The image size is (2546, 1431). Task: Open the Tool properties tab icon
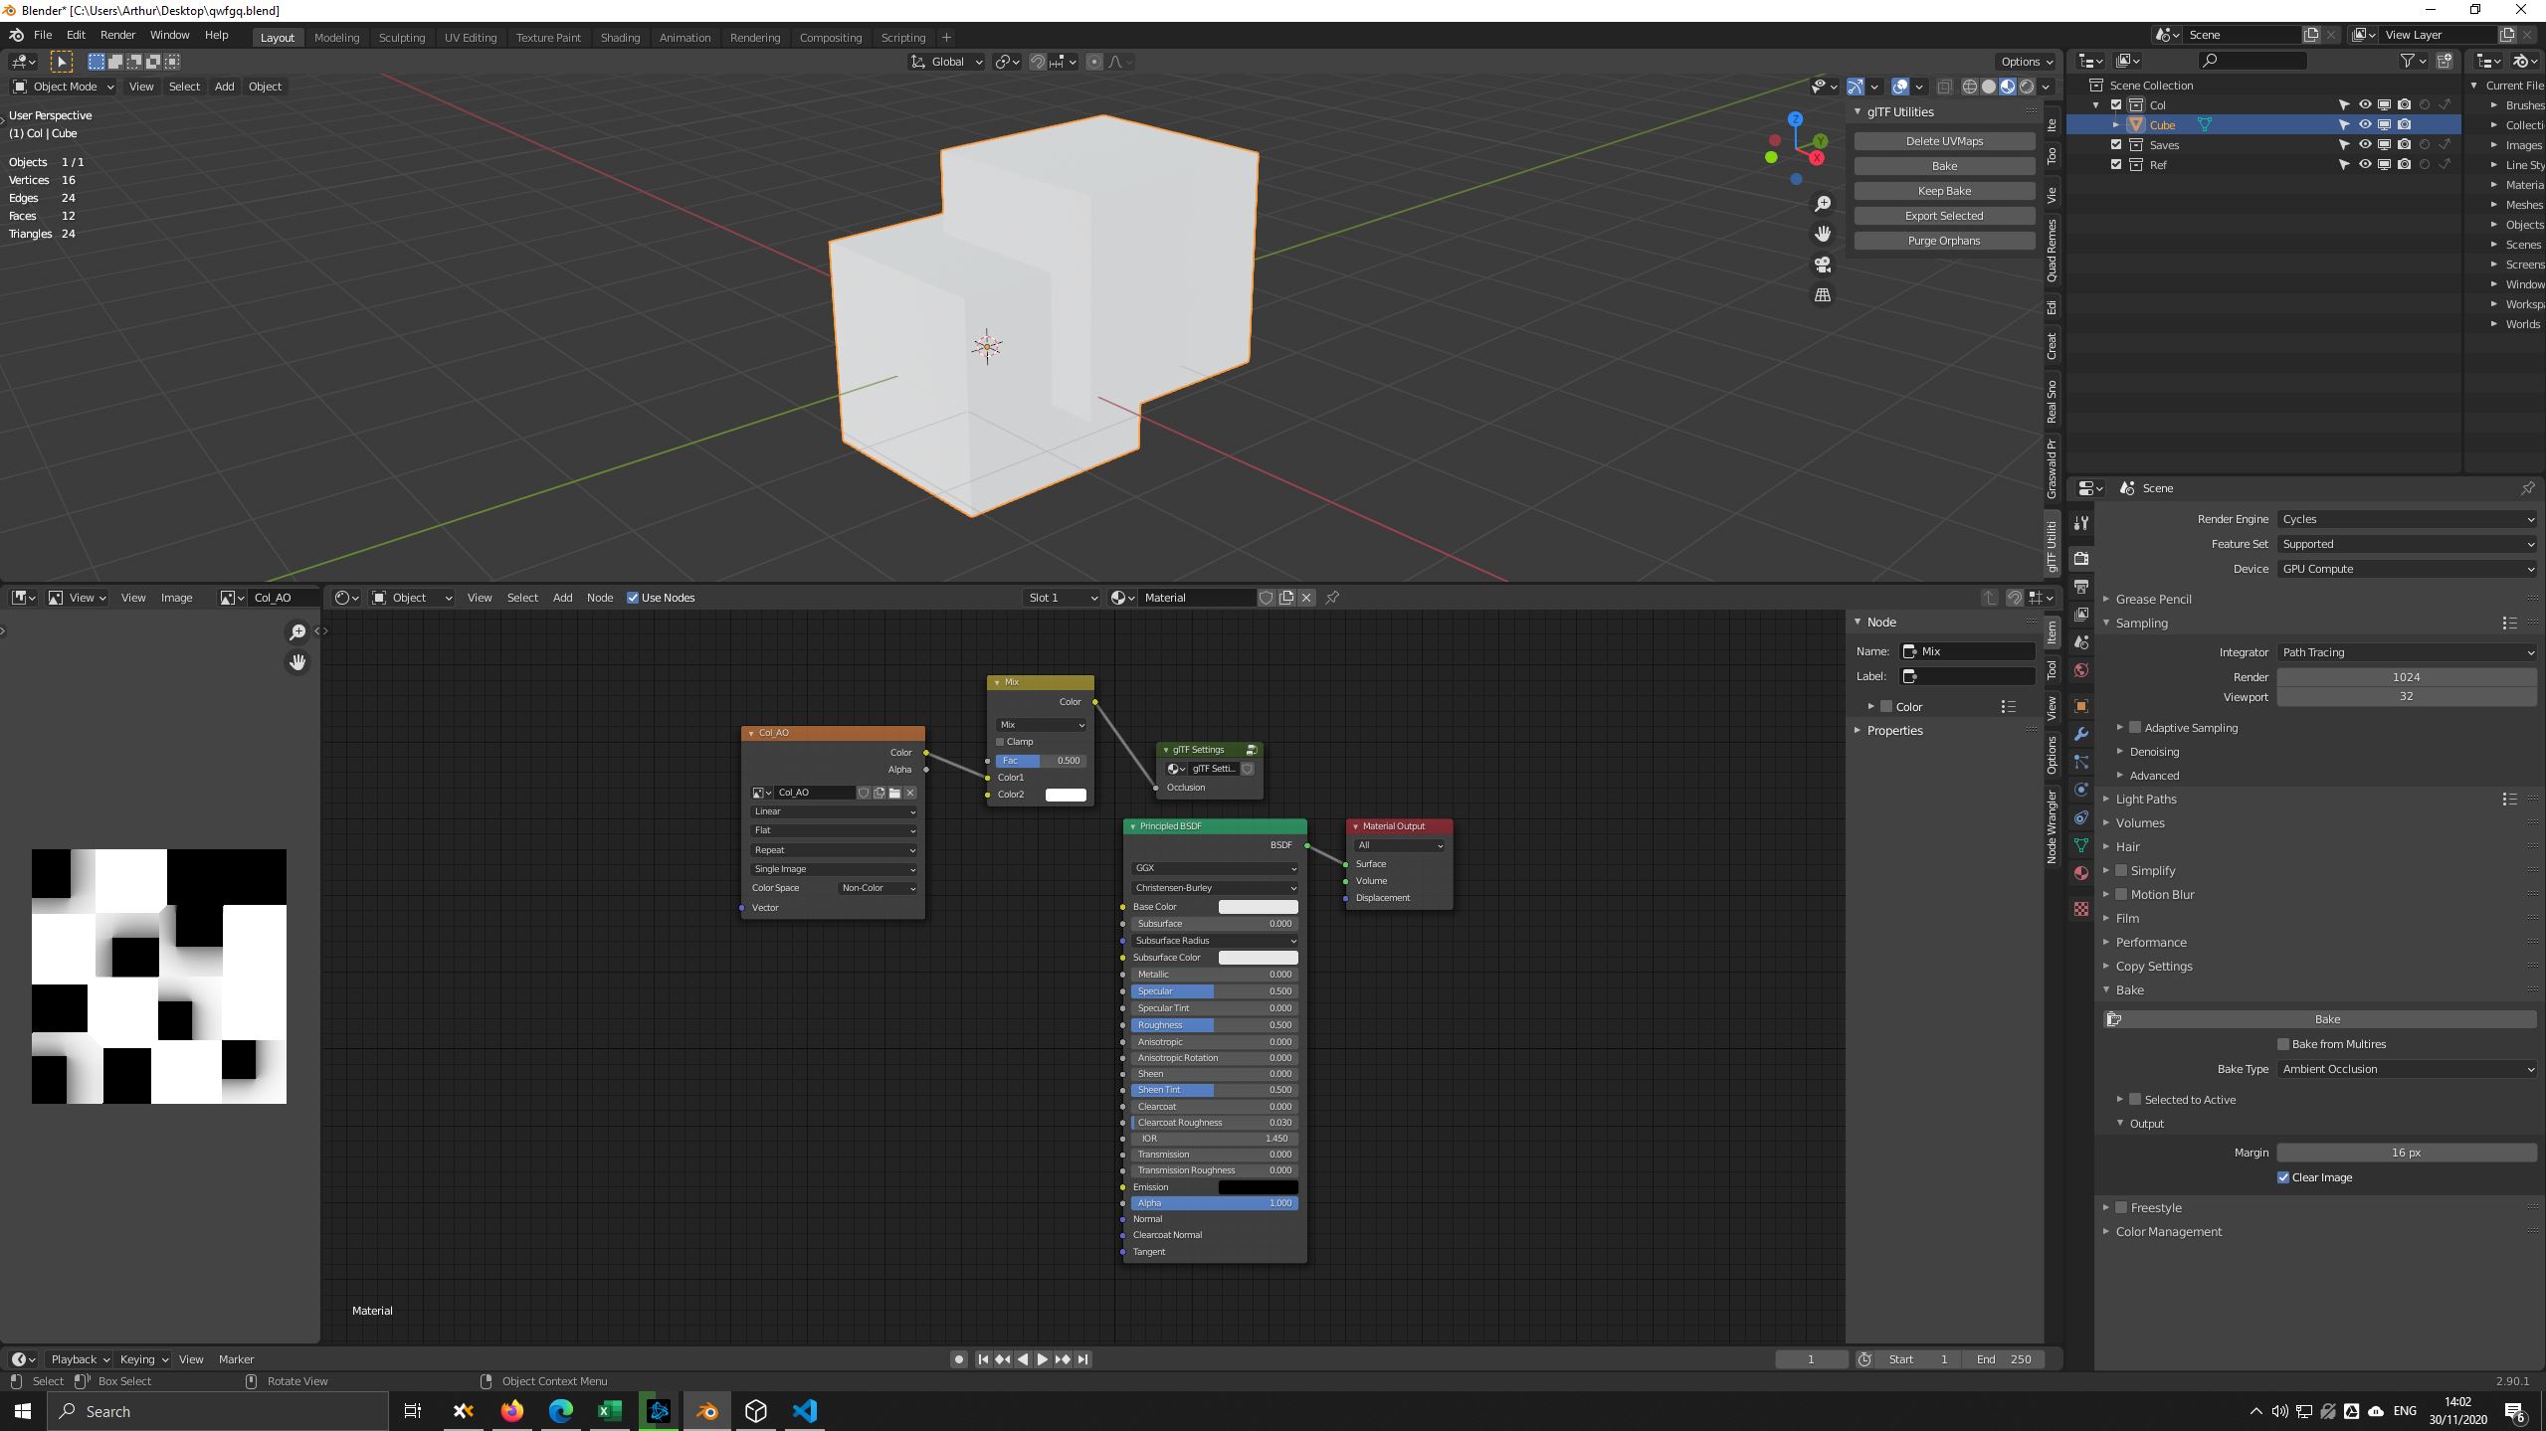tap(2080, 523)
